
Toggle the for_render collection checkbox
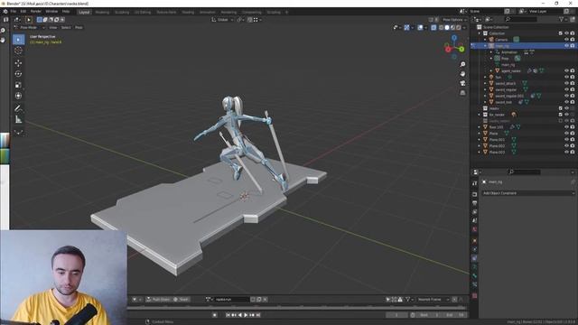(x=561, y=115)
